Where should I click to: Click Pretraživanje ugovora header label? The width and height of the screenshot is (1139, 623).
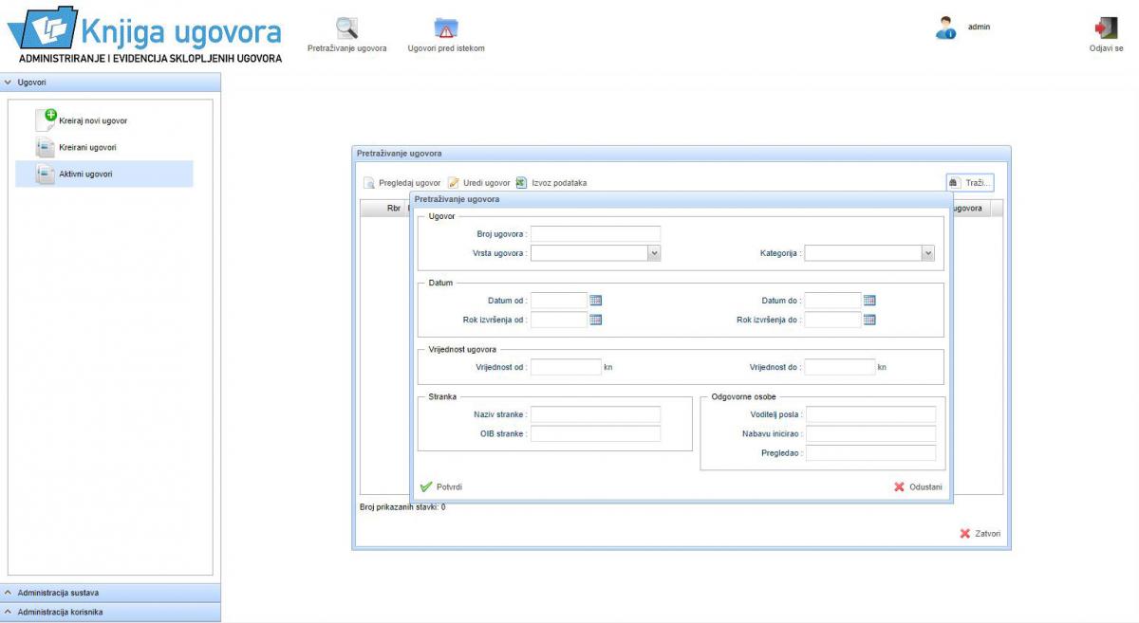click(x=347, y=48)
